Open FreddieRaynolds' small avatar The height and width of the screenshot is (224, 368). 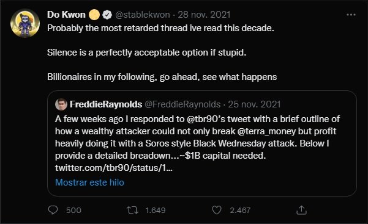pos(61,104)
